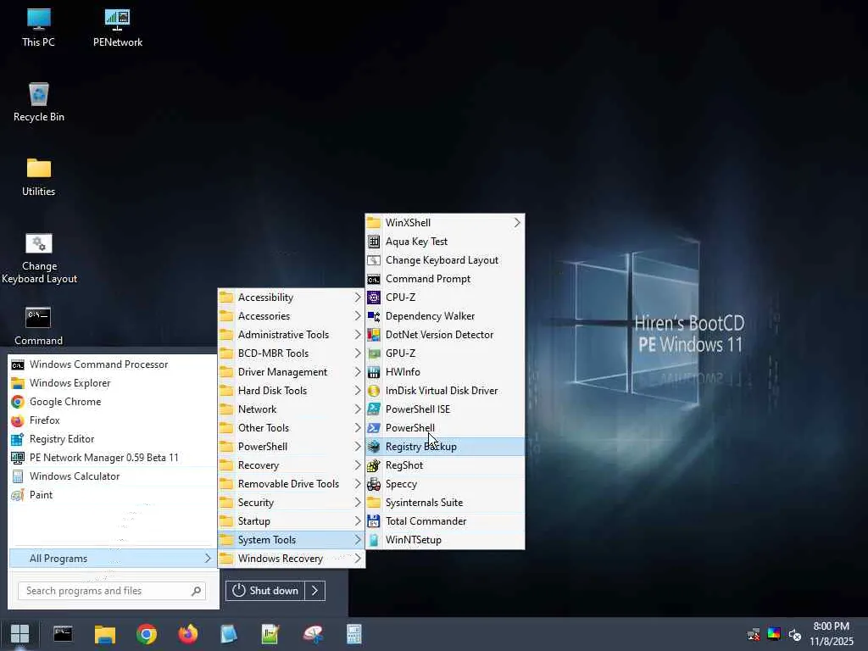868x651 pixels.
Task: Open PE Network Manager 0.59 Beta 11
Action: tap(113, 458)
